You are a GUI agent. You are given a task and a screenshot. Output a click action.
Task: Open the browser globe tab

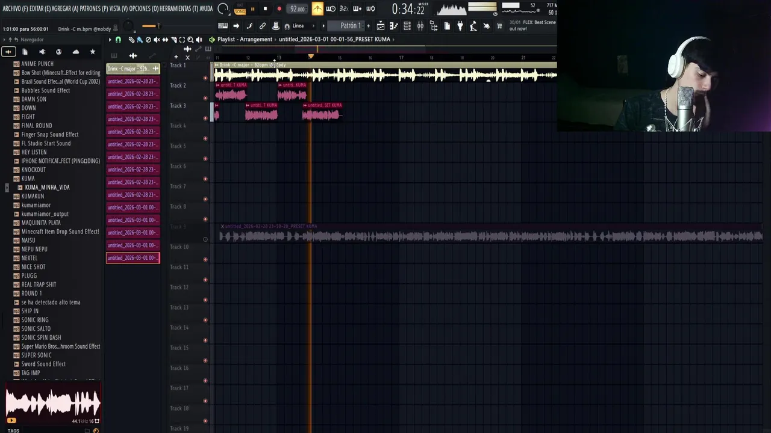tap(58, 52)
